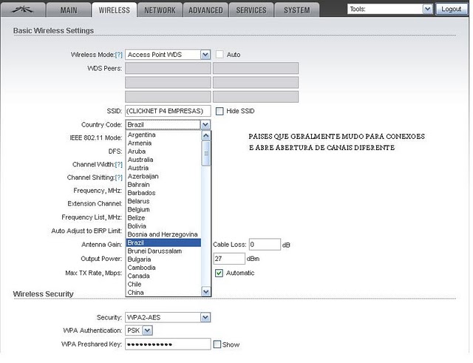Screen dimensions: 473x363
Task: Choose Belize in the country list
Action: pyautogui.click(x=163, y=217)
